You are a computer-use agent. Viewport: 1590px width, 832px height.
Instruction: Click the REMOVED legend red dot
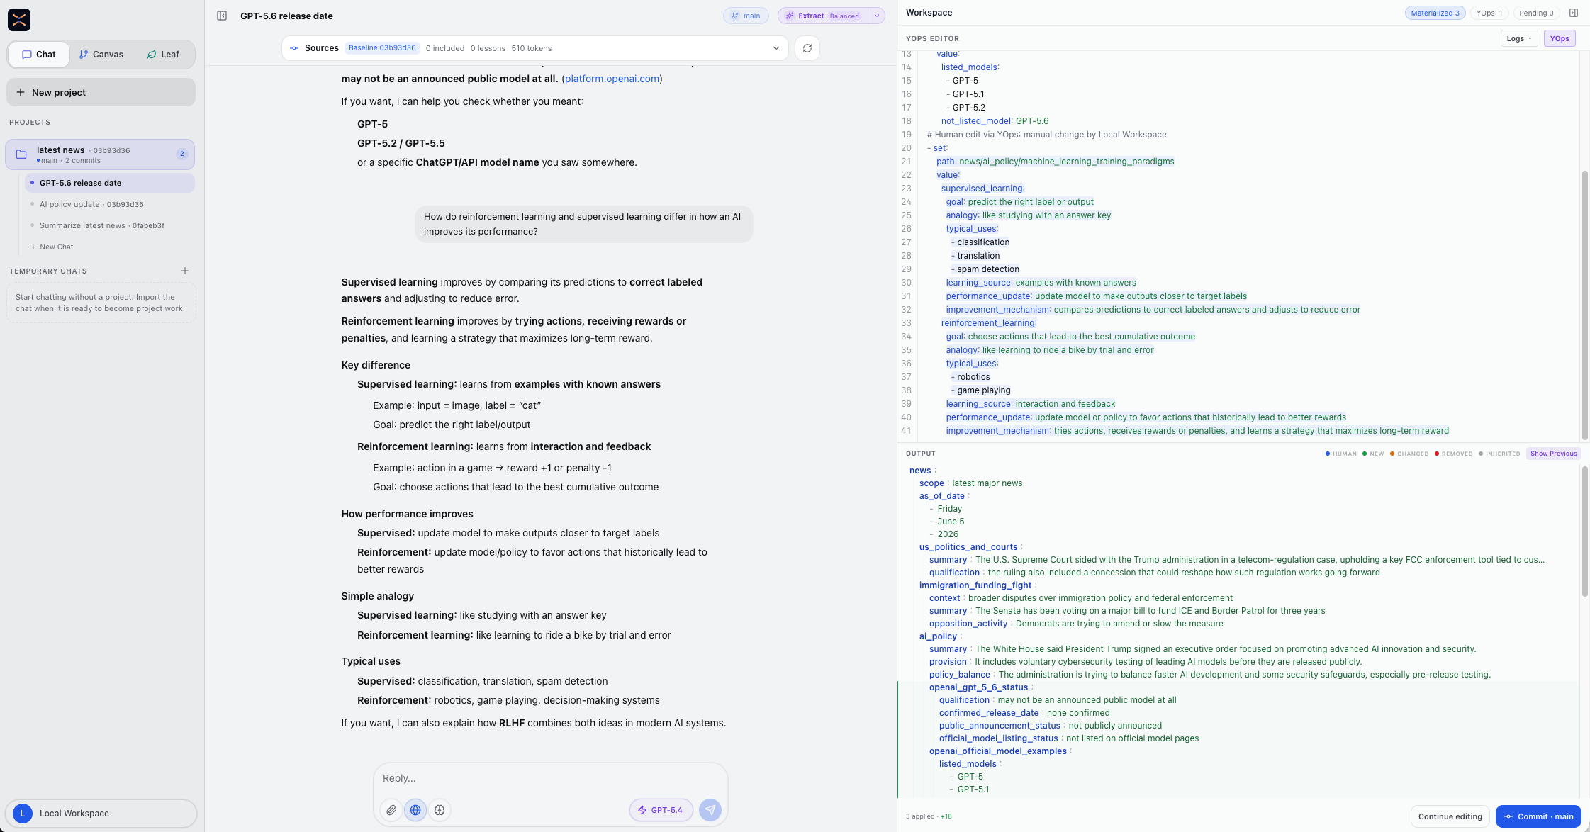click(x=1437, y=454)
